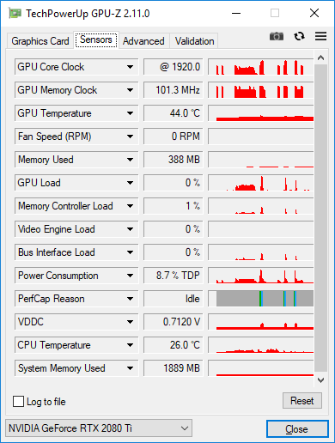Viewport: 335px width, 443px height.
Task: Click the '388 MB' memory used value
Action: point(174,160)
